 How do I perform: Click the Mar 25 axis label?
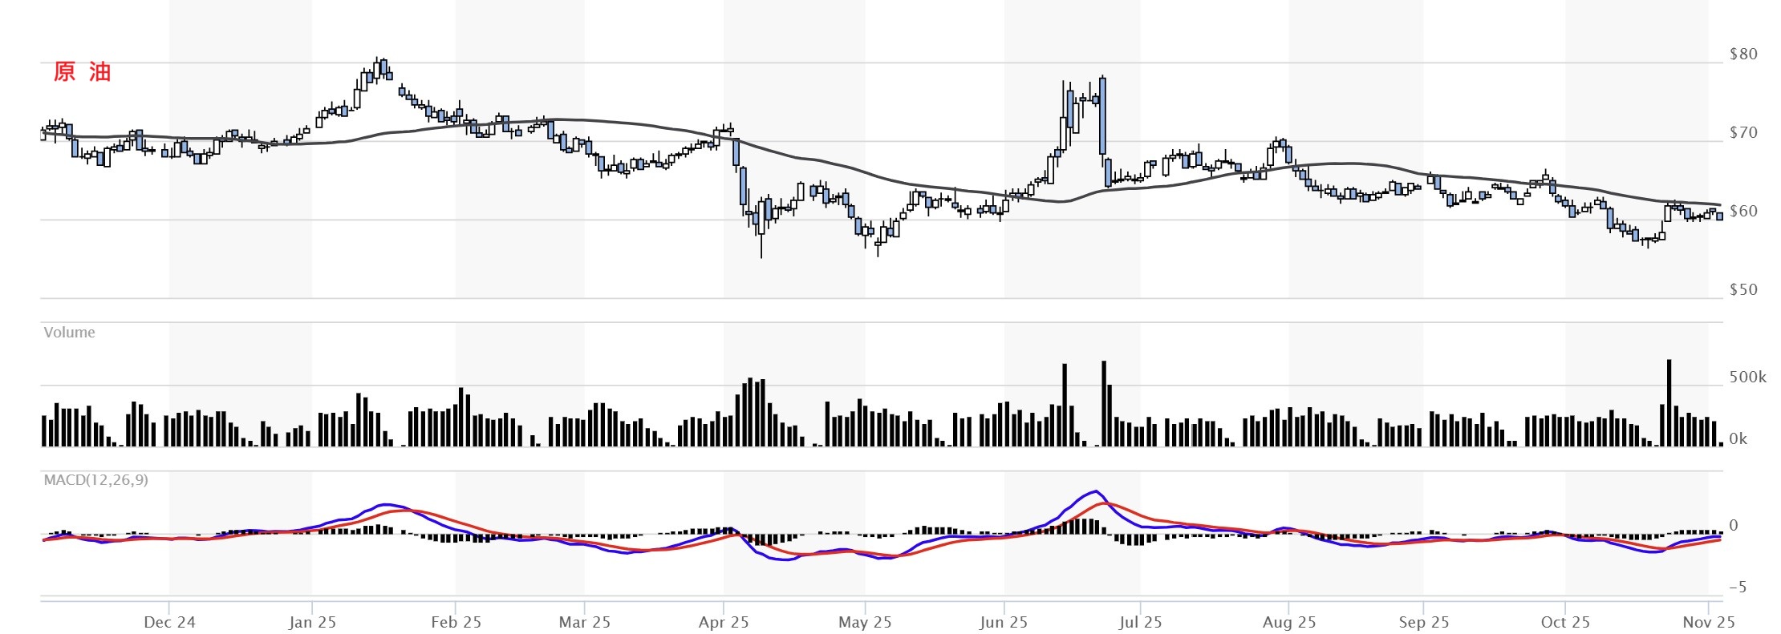(x=584, y=622)
